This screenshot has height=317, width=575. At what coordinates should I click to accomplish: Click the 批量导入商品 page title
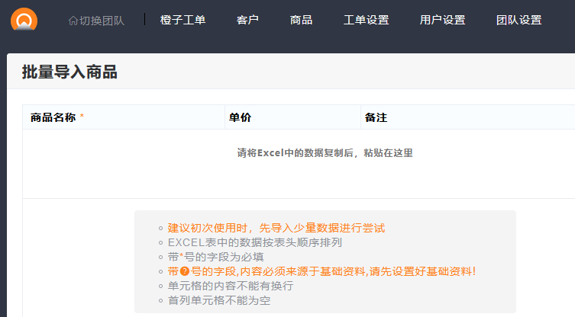point(69,72)
